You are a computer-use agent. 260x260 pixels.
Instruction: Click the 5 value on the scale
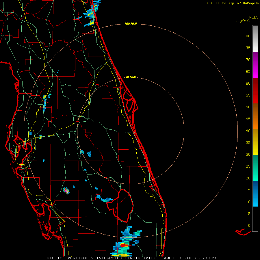(249, 214)
